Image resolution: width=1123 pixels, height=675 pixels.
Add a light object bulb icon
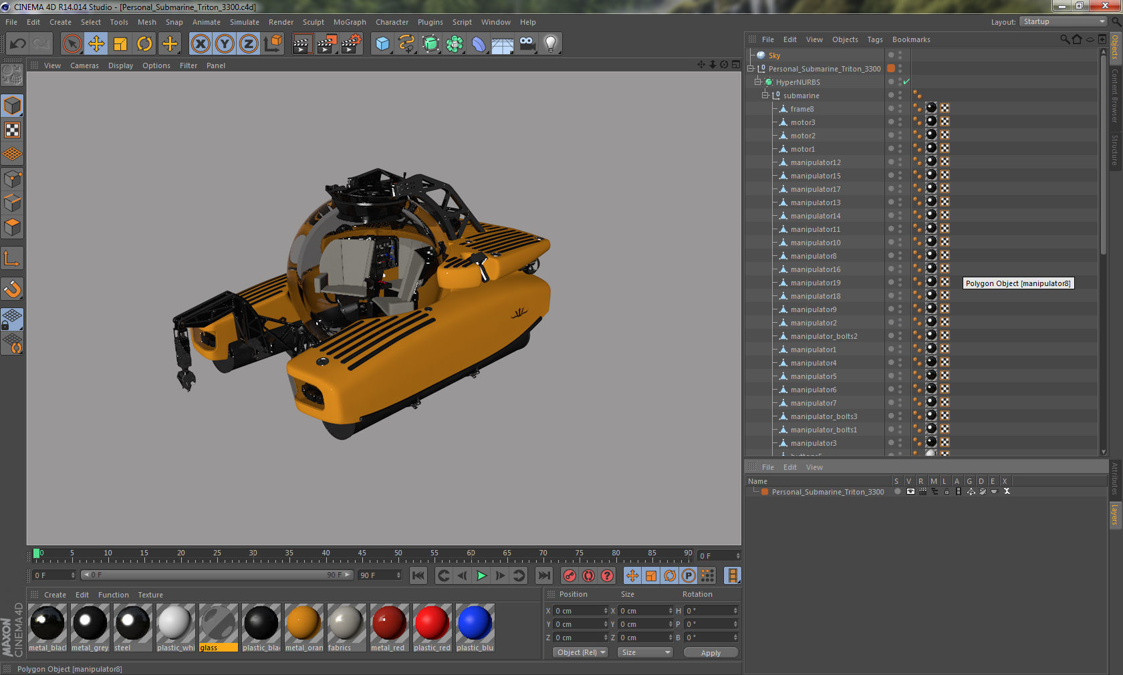pos(551,44)
